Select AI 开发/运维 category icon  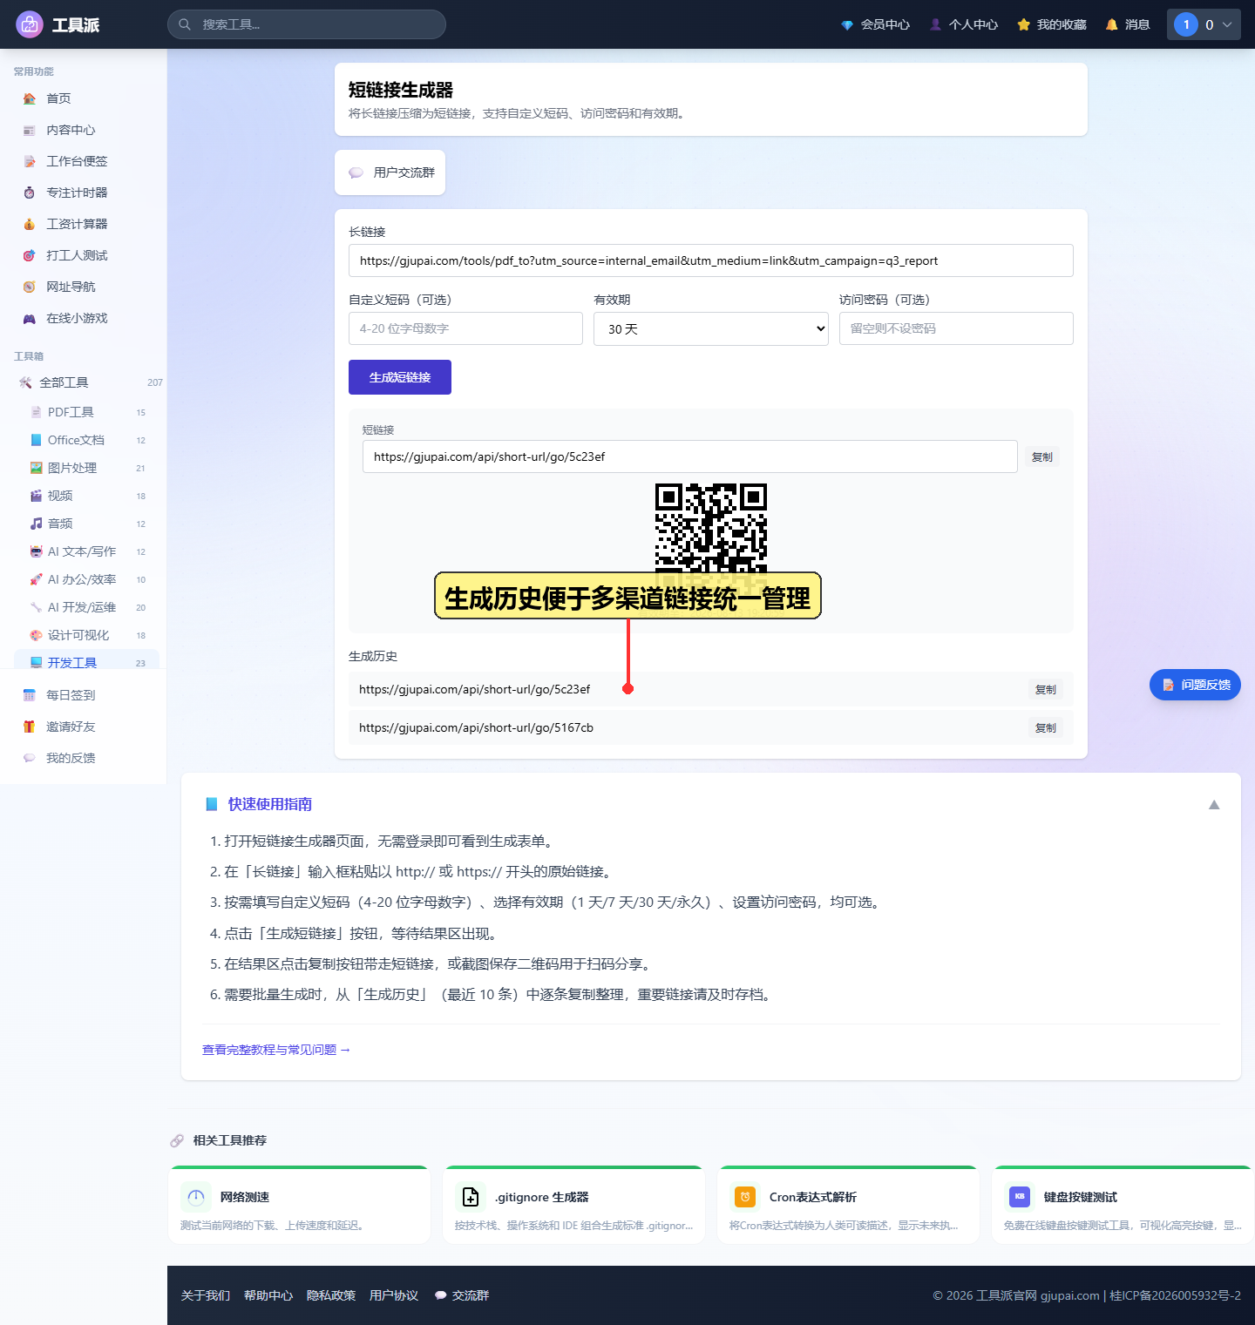(36, 607)
